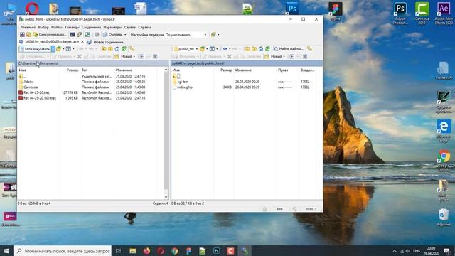
Task: Click the local panel selection filter icon
Action: point(155,57)
